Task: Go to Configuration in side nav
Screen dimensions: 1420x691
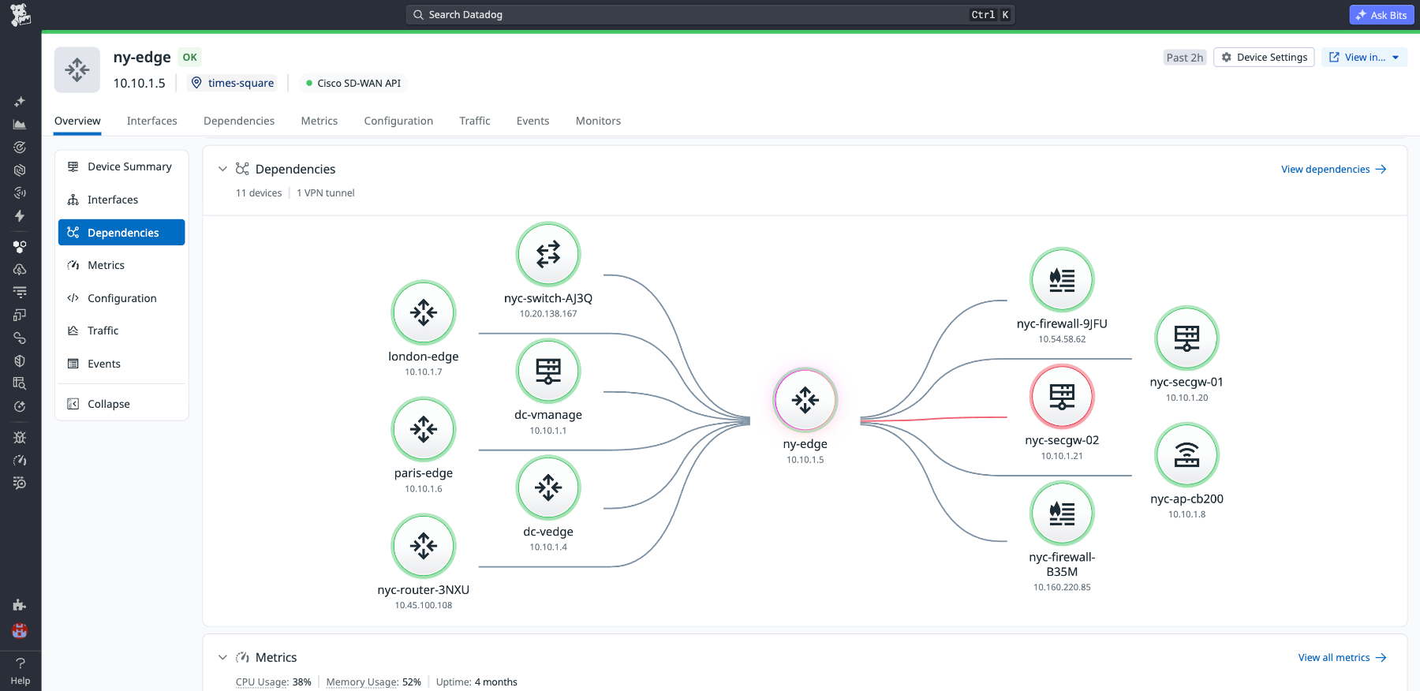Action: coord(121,298)
